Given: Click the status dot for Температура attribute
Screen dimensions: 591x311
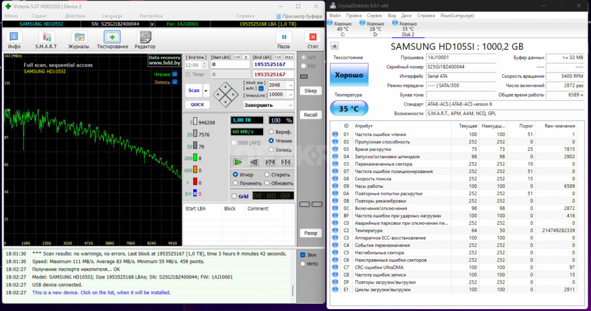Looking at the screenshot, I should pos(335,230).
